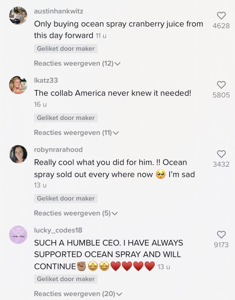This screenshot has width=235, height=300.
Task: Tap 'Geliket door maker' badge under austinhankwitz
Action: pos(66,49)
